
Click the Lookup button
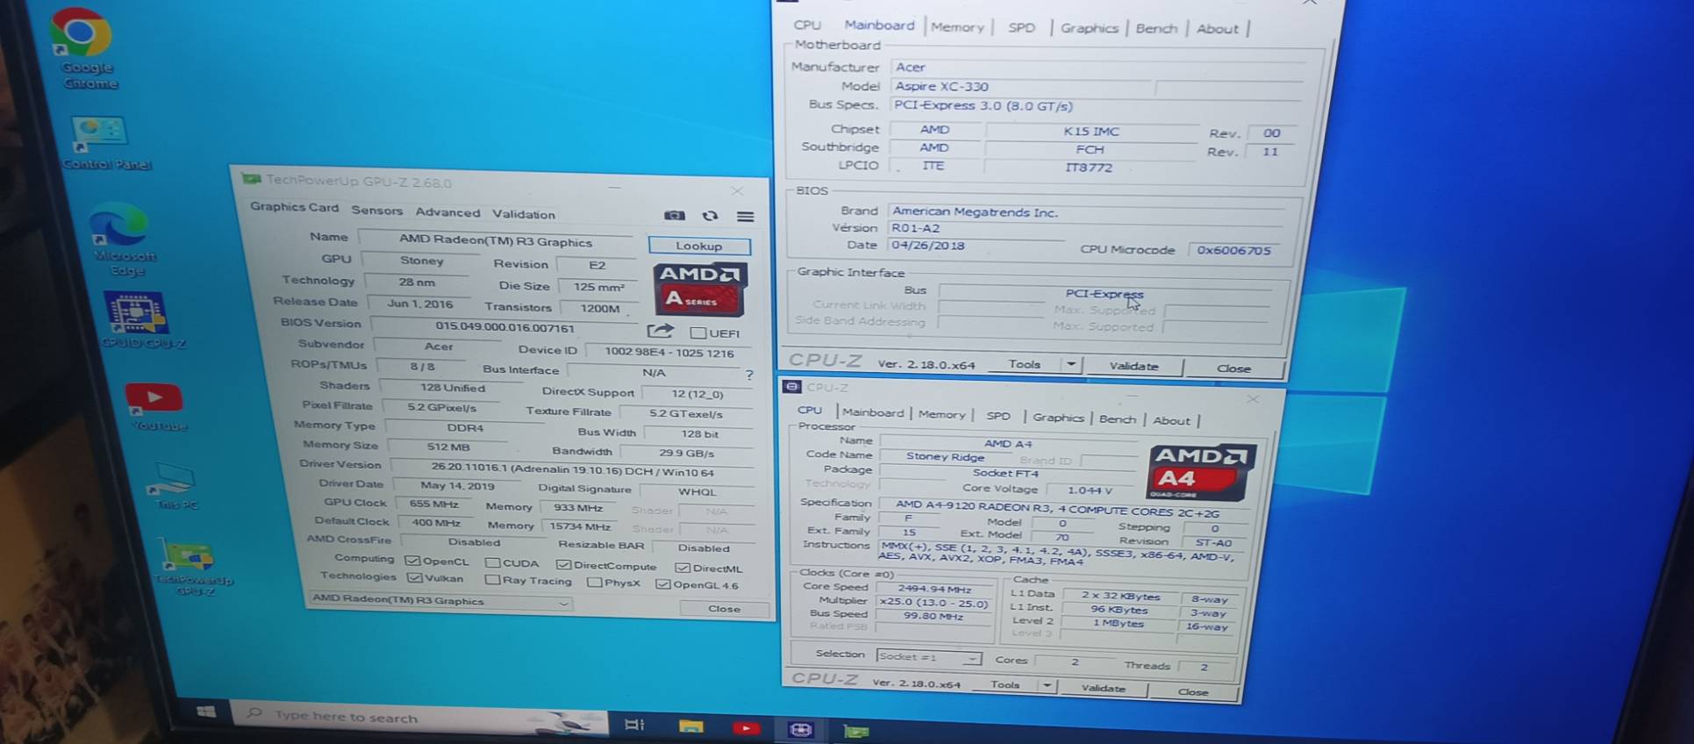(x=698, y=246)
